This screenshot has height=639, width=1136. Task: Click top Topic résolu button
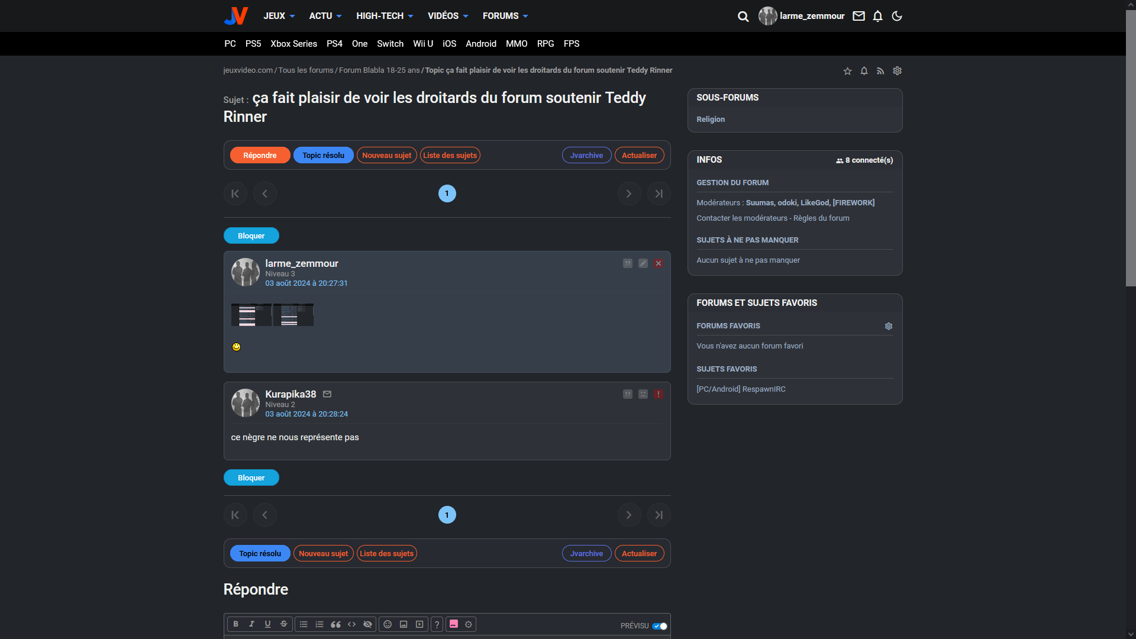pyautogui.click(x=323, y=155)
